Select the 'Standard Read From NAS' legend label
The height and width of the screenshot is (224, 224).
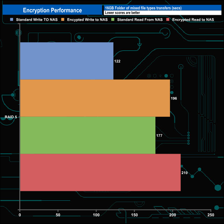pyautogui.click(x=140, y=20)
